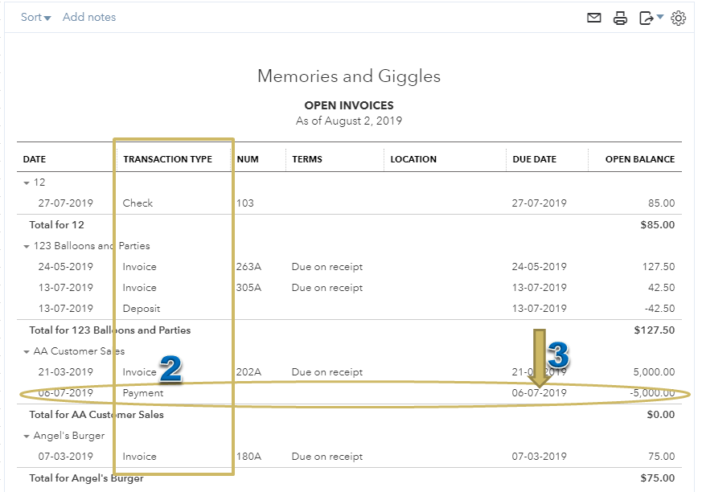Open the Sort dropdown
This screenshot has height=492, width=702.
[x=33, y=17]
